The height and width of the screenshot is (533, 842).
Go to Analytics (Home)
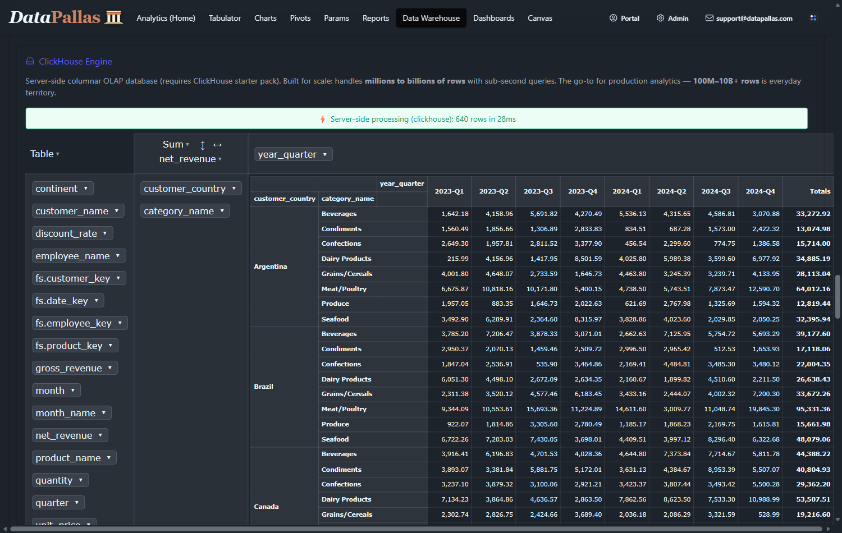click(x=166, y=18)
